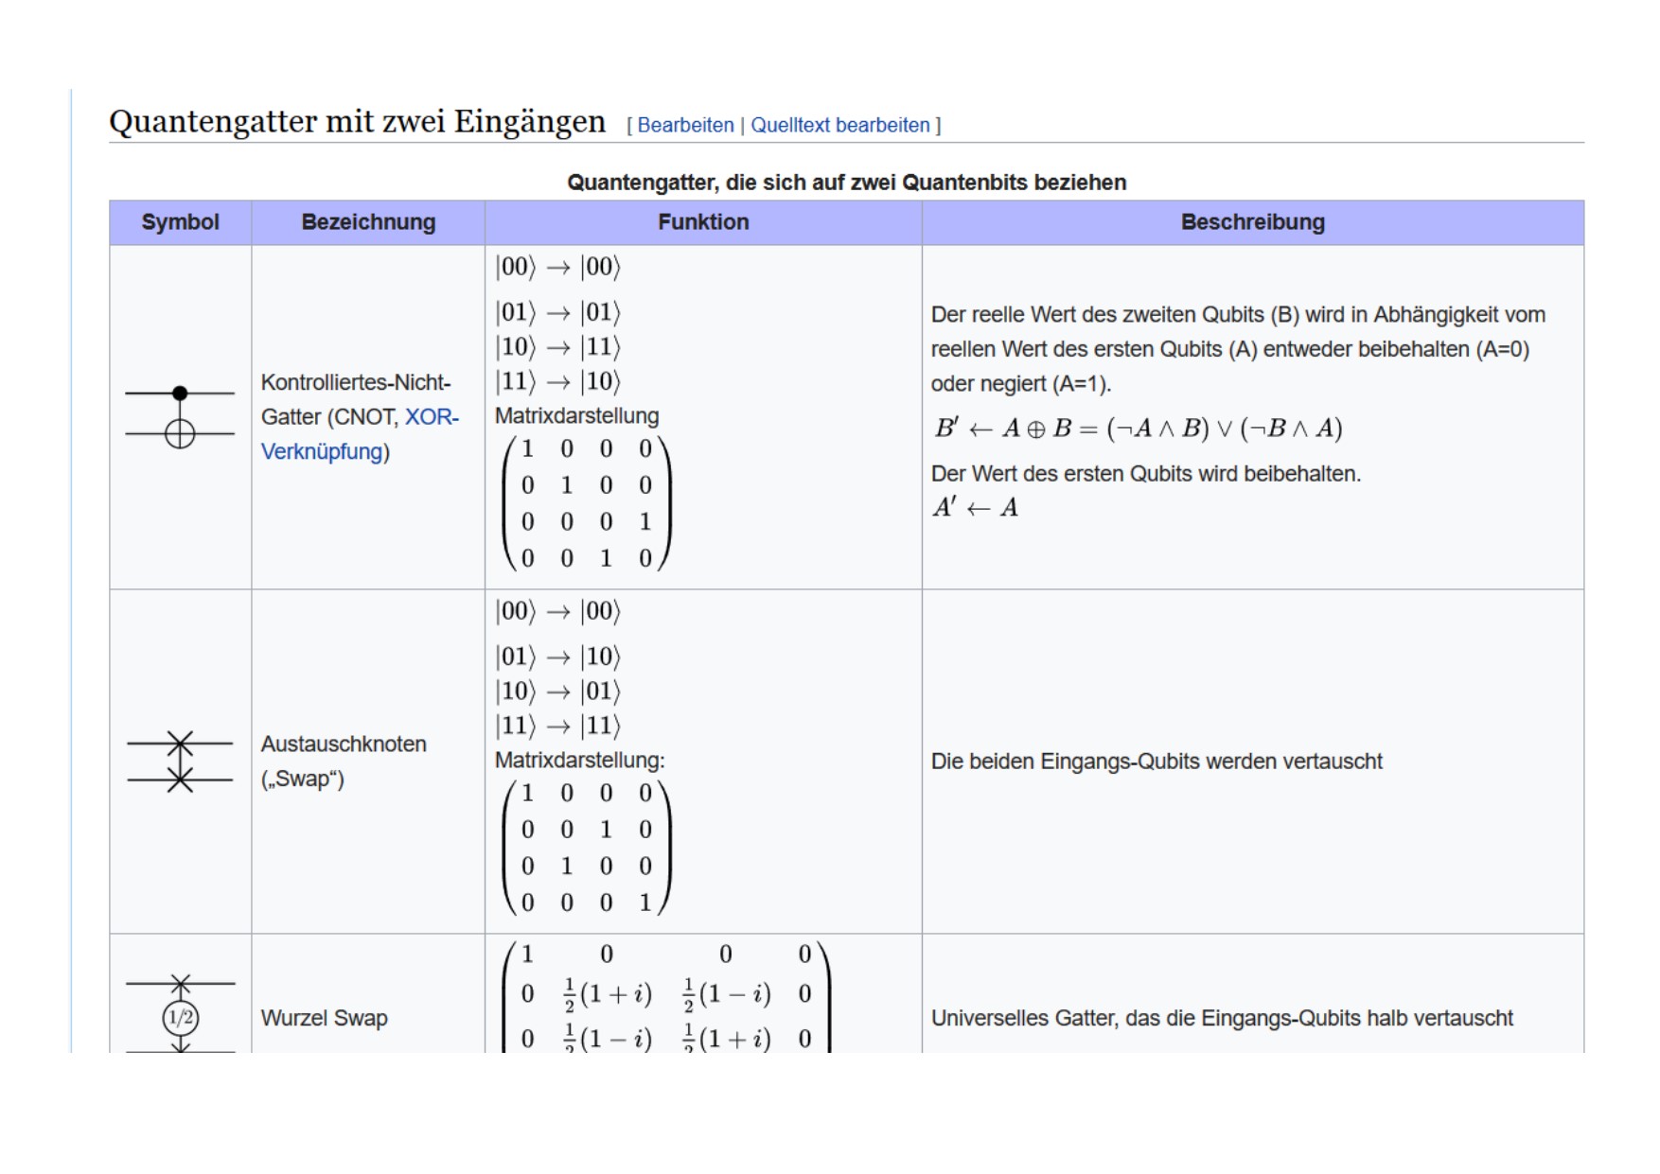Click the A′ ← A formula

(975, 508)
